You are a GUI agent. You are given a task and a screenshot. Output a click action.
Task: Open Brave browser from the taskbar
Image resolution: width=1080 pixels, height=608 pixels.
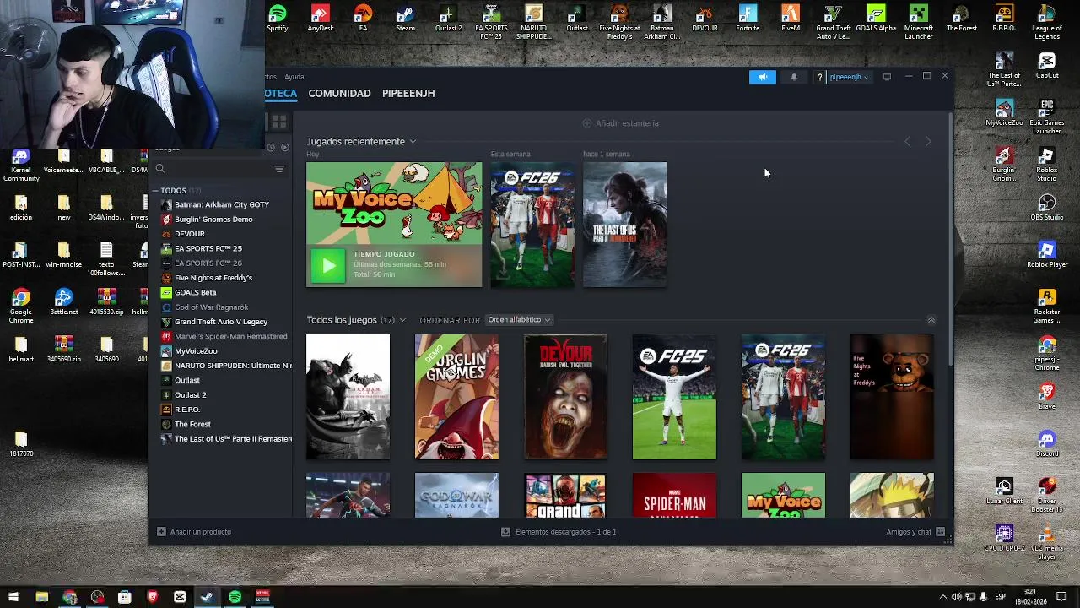[152, 597]
